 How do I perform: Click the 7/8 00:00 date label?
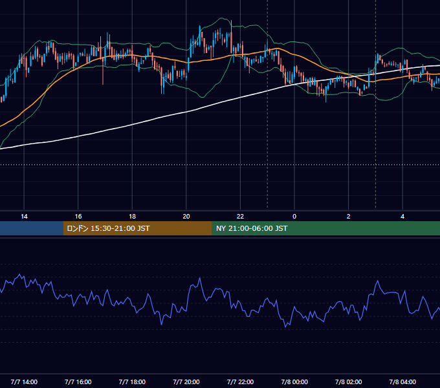(x=294, y=382)
